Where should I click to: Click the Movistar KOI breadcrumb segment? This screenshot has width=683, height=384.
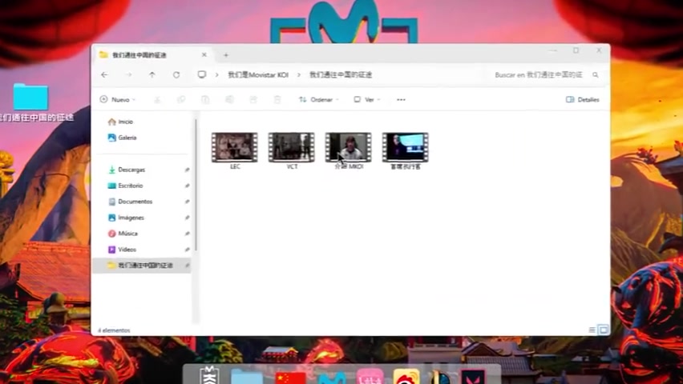257,74
